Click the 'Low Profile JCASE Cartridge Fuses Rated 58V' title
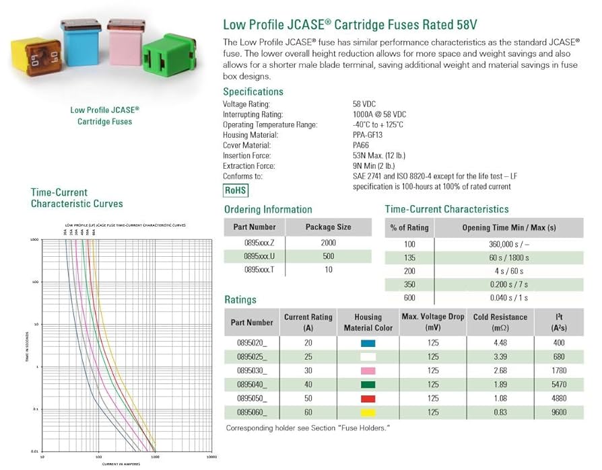 tap(349, 24)
